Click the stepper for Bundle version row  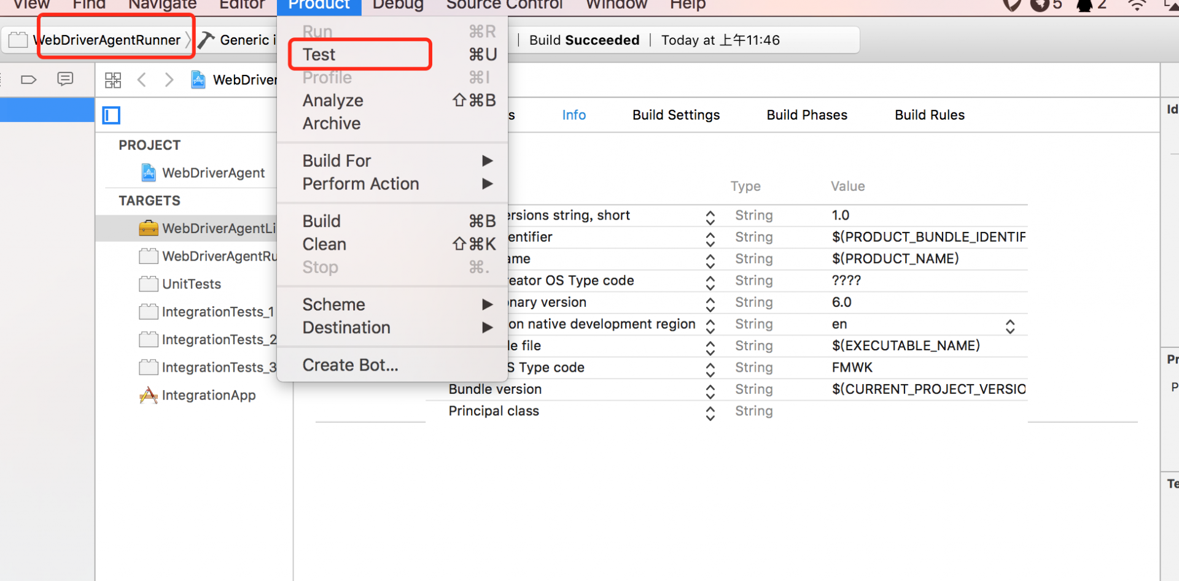pyautogui.click(x=710, y=391)
